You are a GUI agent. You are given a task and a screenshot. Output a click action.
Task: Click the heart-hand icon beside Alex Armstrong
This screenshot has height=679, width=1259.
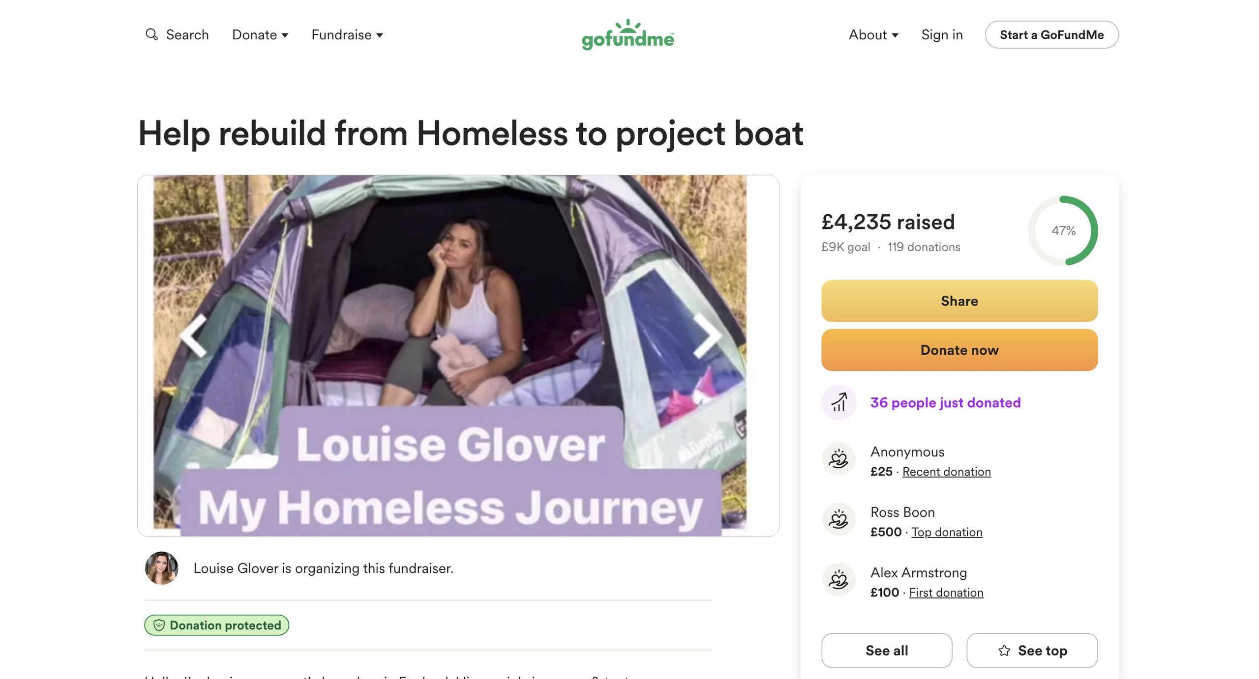[x=839, y=579]
